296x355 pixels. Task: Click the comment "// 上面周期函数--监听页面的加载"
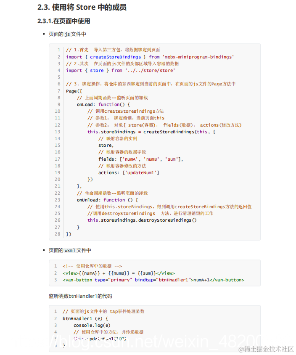112,98
